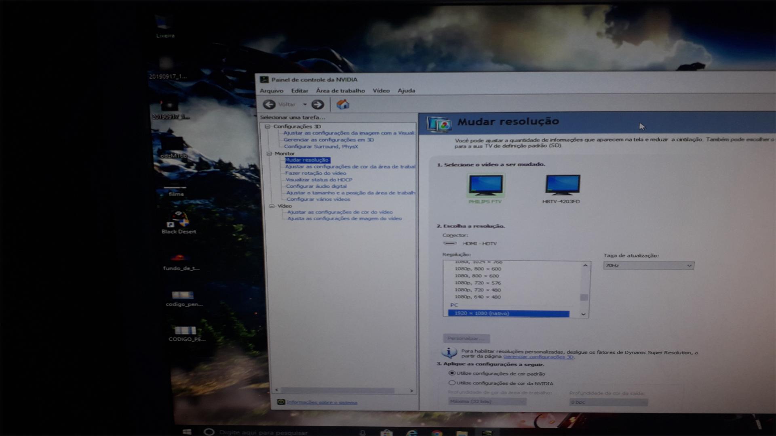The image size is (776, 436).
Task: Select resolution 1080p, 800 × 600
Action: point(478,269)
